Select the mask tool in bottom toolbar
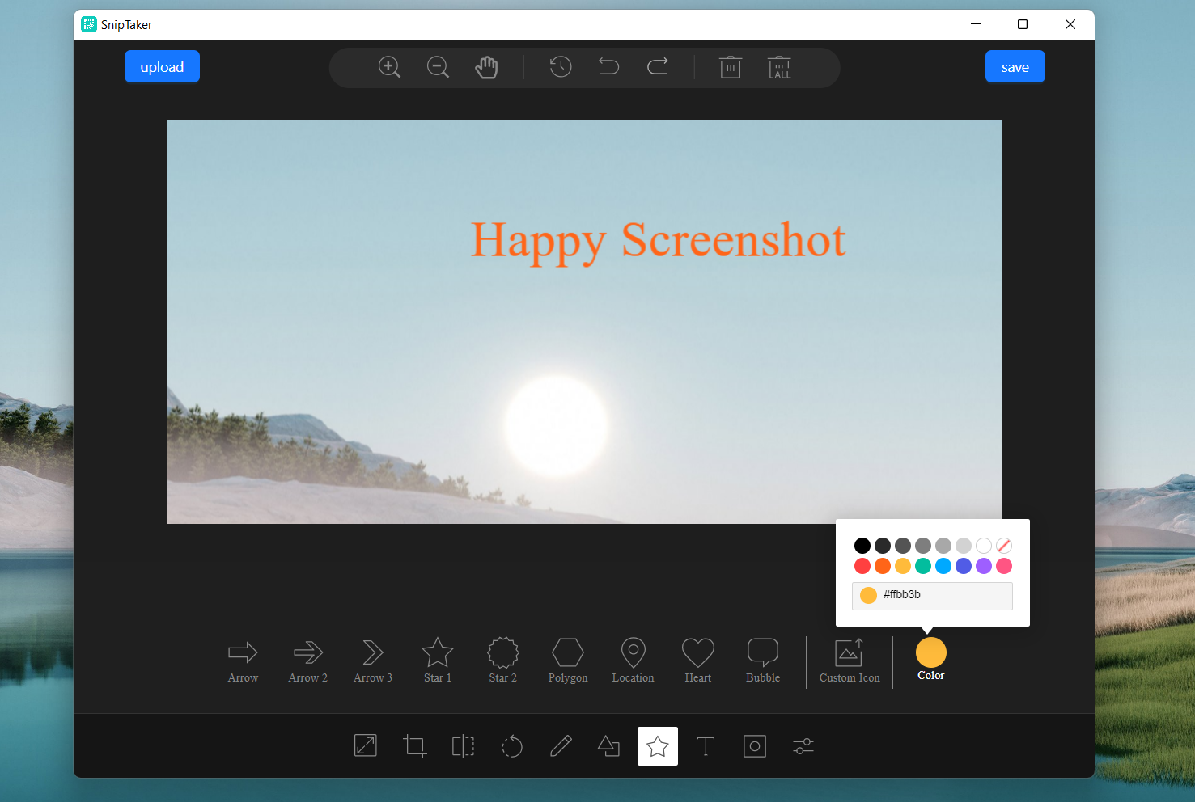This screenshot has height=802, width=1195. pos(755,745)
